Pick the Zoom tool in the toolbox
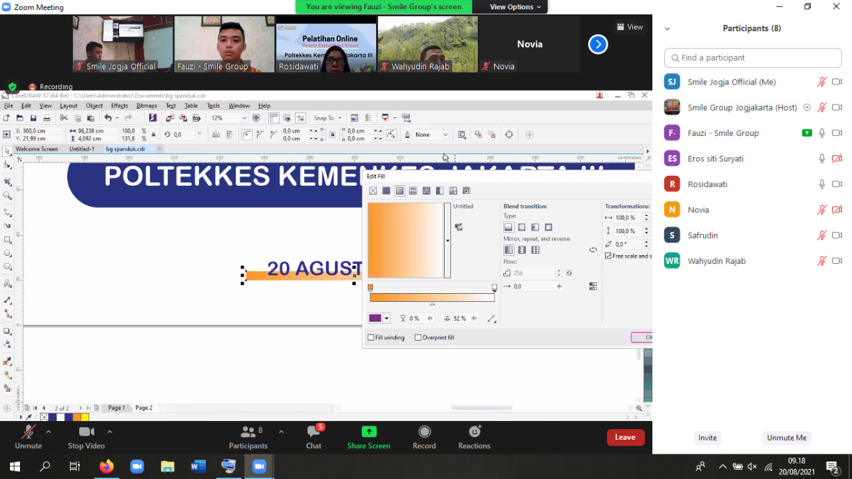The width and height of the screenshot is (852, 479). (8, 196)
